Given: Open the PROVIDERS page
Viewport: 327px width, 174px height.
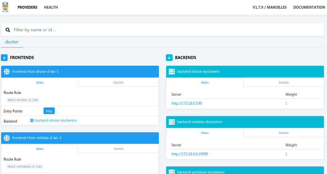Looking at the screenshot, I should (x=27, y=7).
